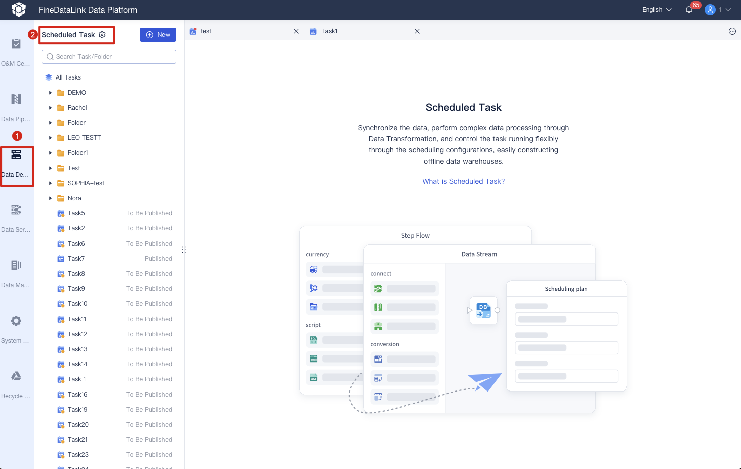Open the Data Pipeline sidebar icon
The image size is (741, 469).
[16, 99]
